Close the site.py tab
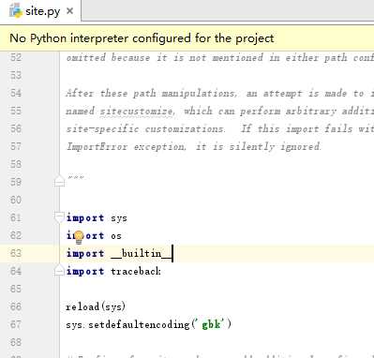The width and height of the screenshot is (374, 358). [x=70, y=11]
